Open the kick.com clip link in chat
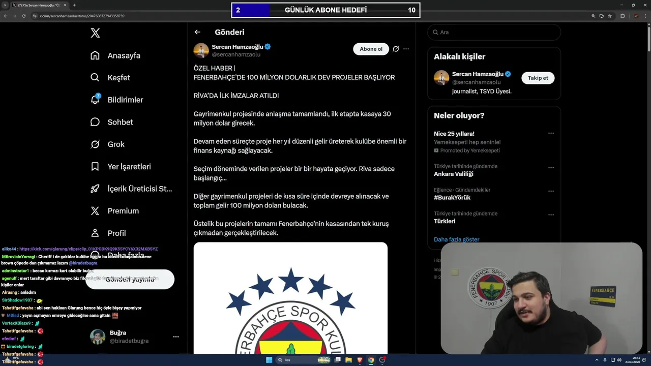651x366 pixels. pos(88,249)
